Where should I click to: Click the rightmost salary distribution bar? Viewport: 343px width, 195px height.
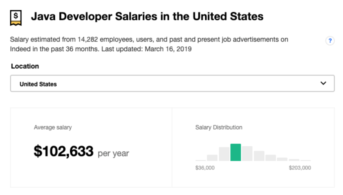pos(305,160)
